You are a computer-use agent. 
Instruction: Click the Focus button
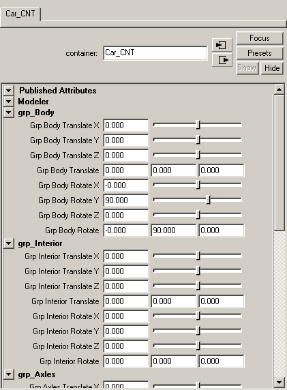[x=260, y=38]
